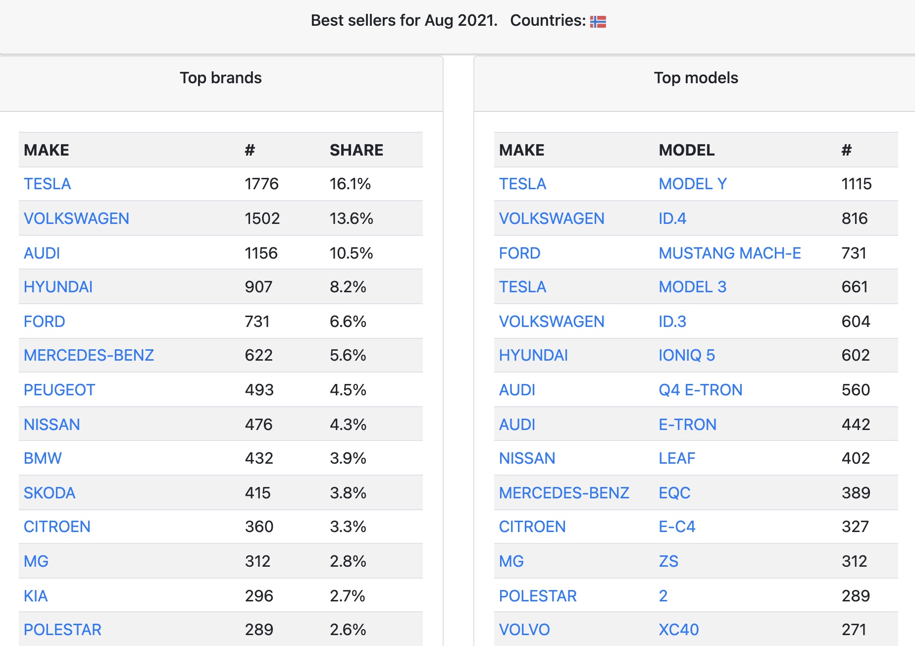915x646 pixels.
Task: Open the MODEL 3 model link
Action: coord(693,287)
